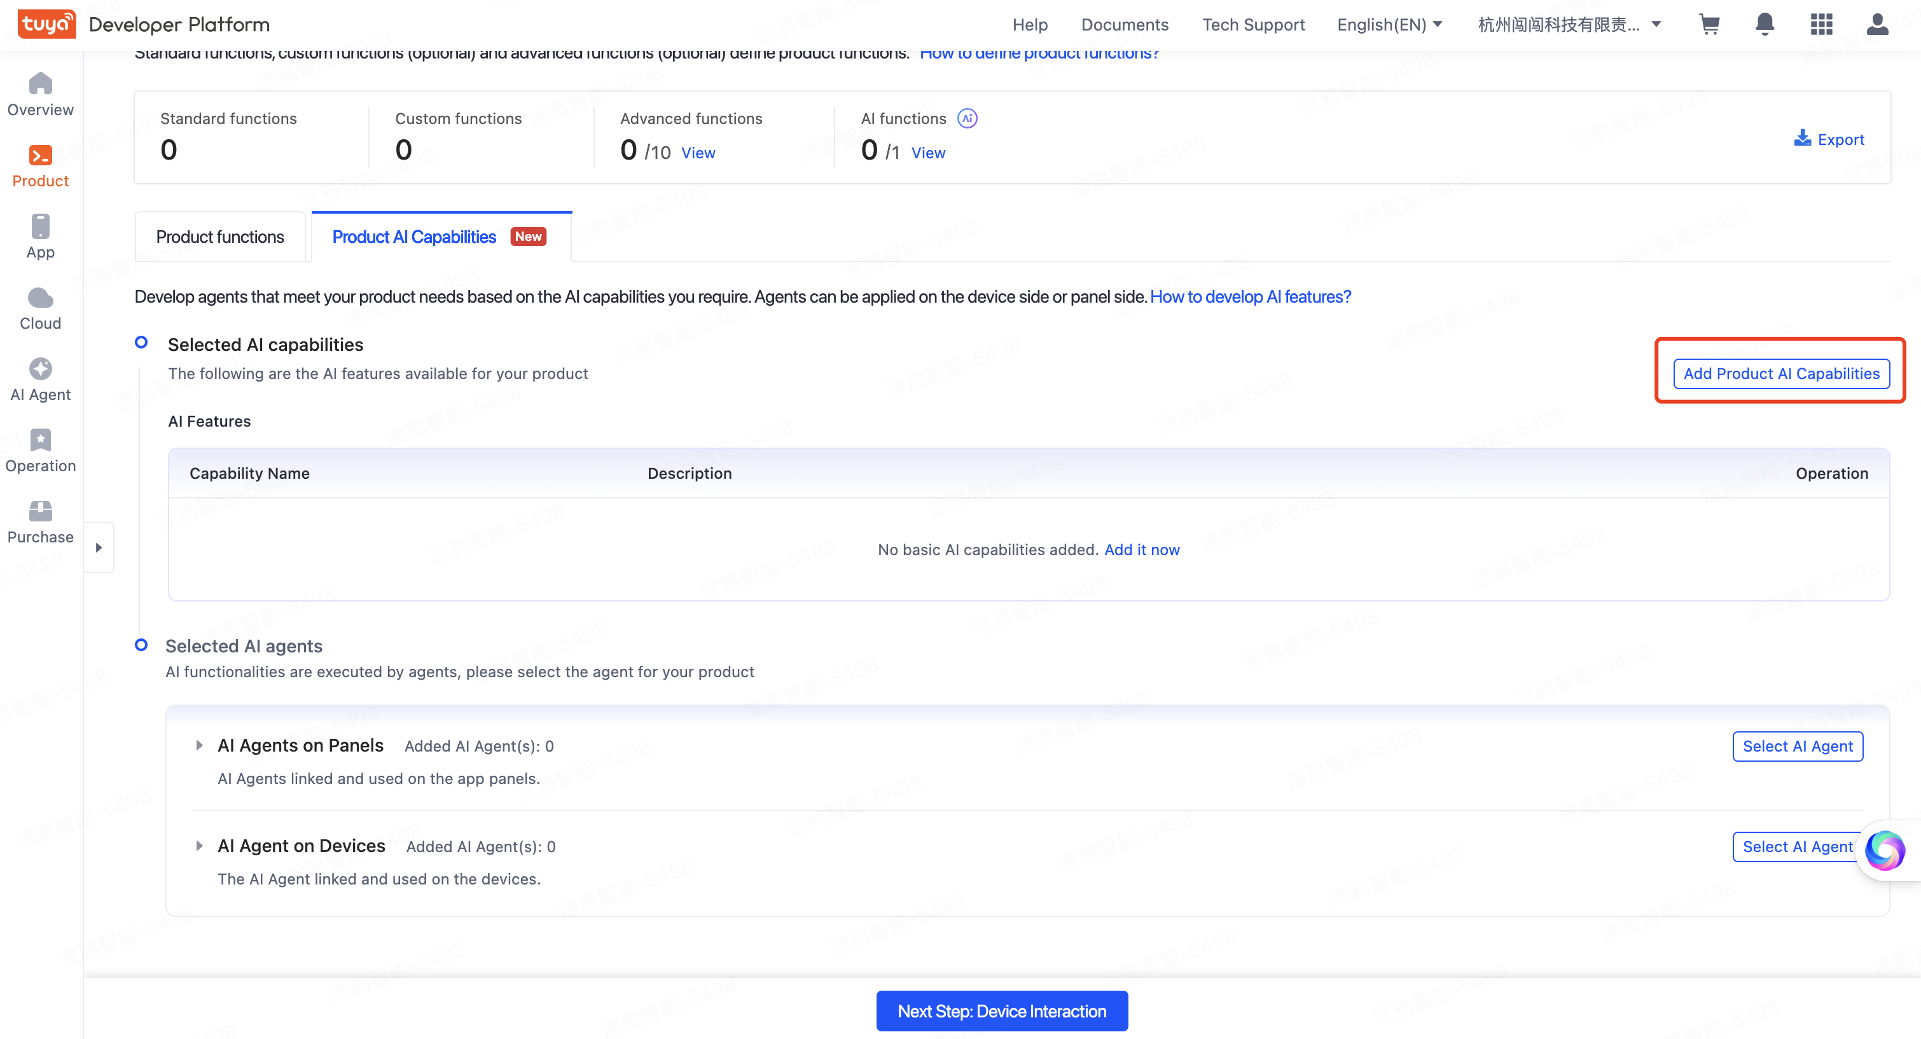Expand the collapsed sidebar arrow handle
This screenshot has width=1921, height=1039.
pos(99,548)
